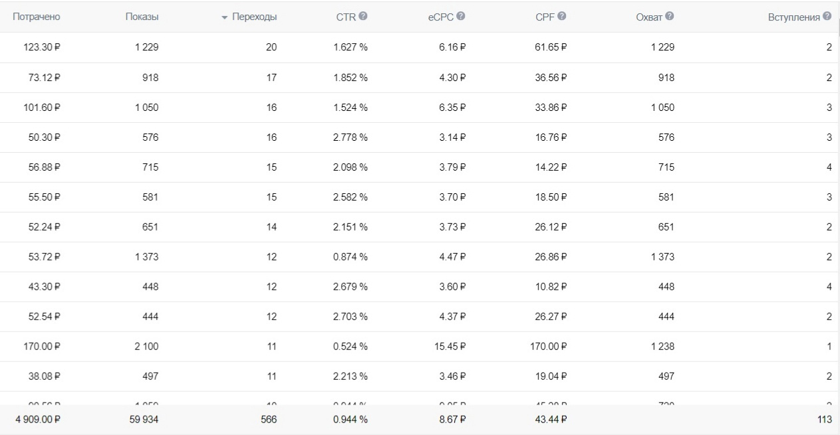Click the CTR help question icon
Screen dimensions: 840x435
click(363, 17)
